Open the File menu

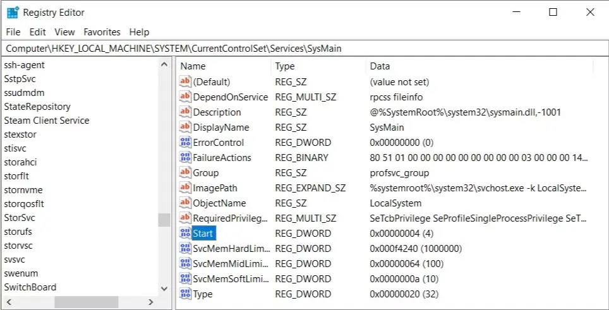click(13, 32)
